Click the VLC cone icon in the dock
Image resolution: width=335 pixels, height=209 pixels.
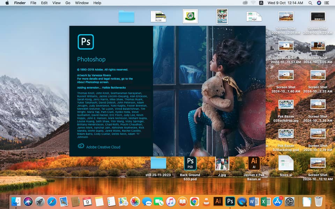coord(206,201)
